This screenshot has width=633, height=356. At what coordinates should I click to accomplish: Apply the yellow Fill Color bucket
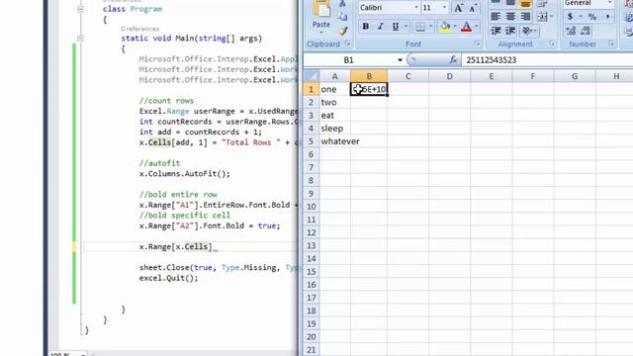445,27
